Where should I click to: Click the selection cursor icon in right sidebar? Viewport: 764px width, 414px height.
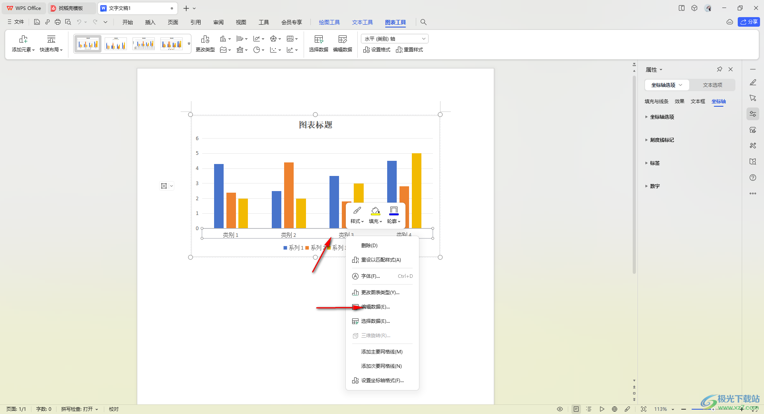click(753, 98)
